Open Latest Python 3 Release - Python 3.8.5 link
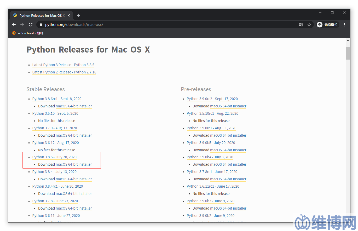 63,65
